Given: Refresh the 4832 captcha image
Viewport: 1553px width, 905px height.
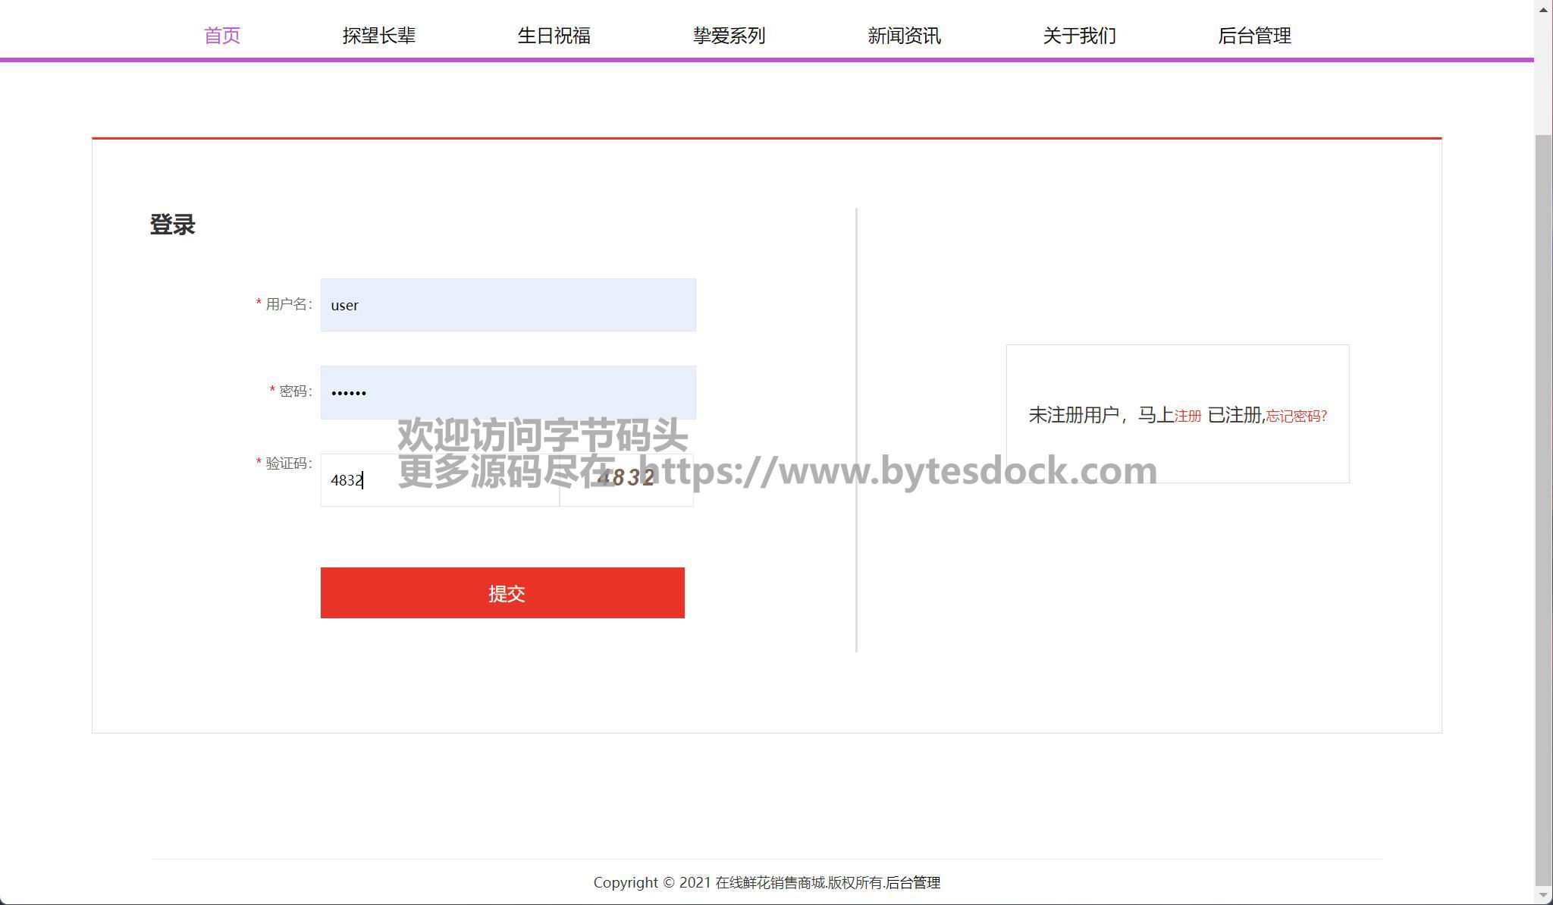Looking at the screenshot, I should (626, 480).
